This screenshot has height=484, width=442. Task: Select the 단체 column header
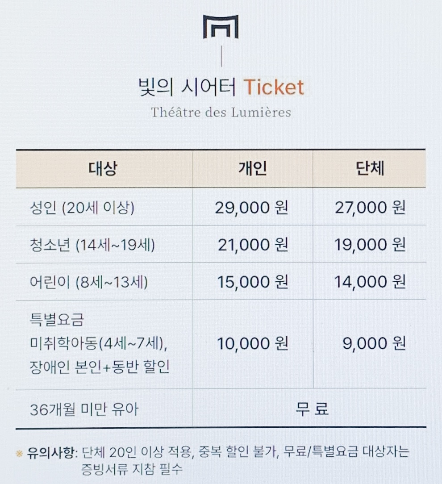[370, 168]
